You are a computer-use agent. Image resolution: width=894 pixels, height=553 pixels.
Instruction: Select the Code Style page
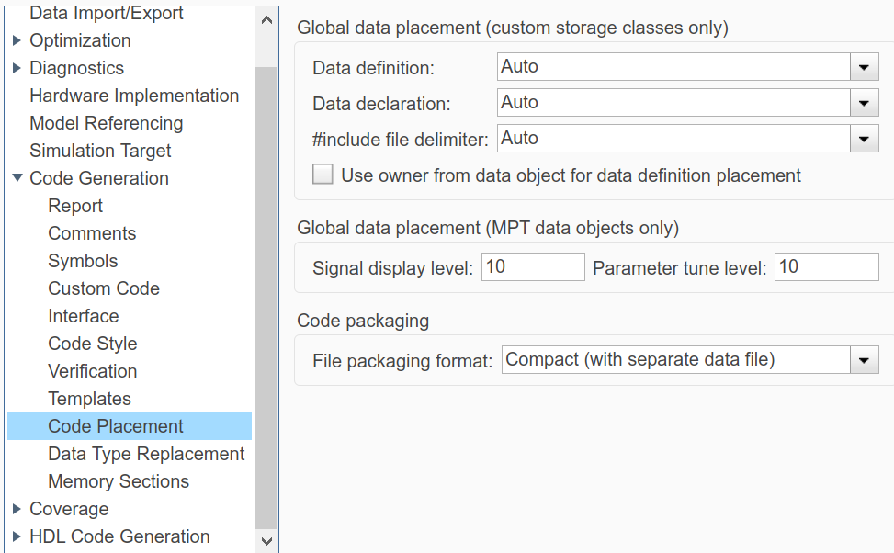pos(93,344)
